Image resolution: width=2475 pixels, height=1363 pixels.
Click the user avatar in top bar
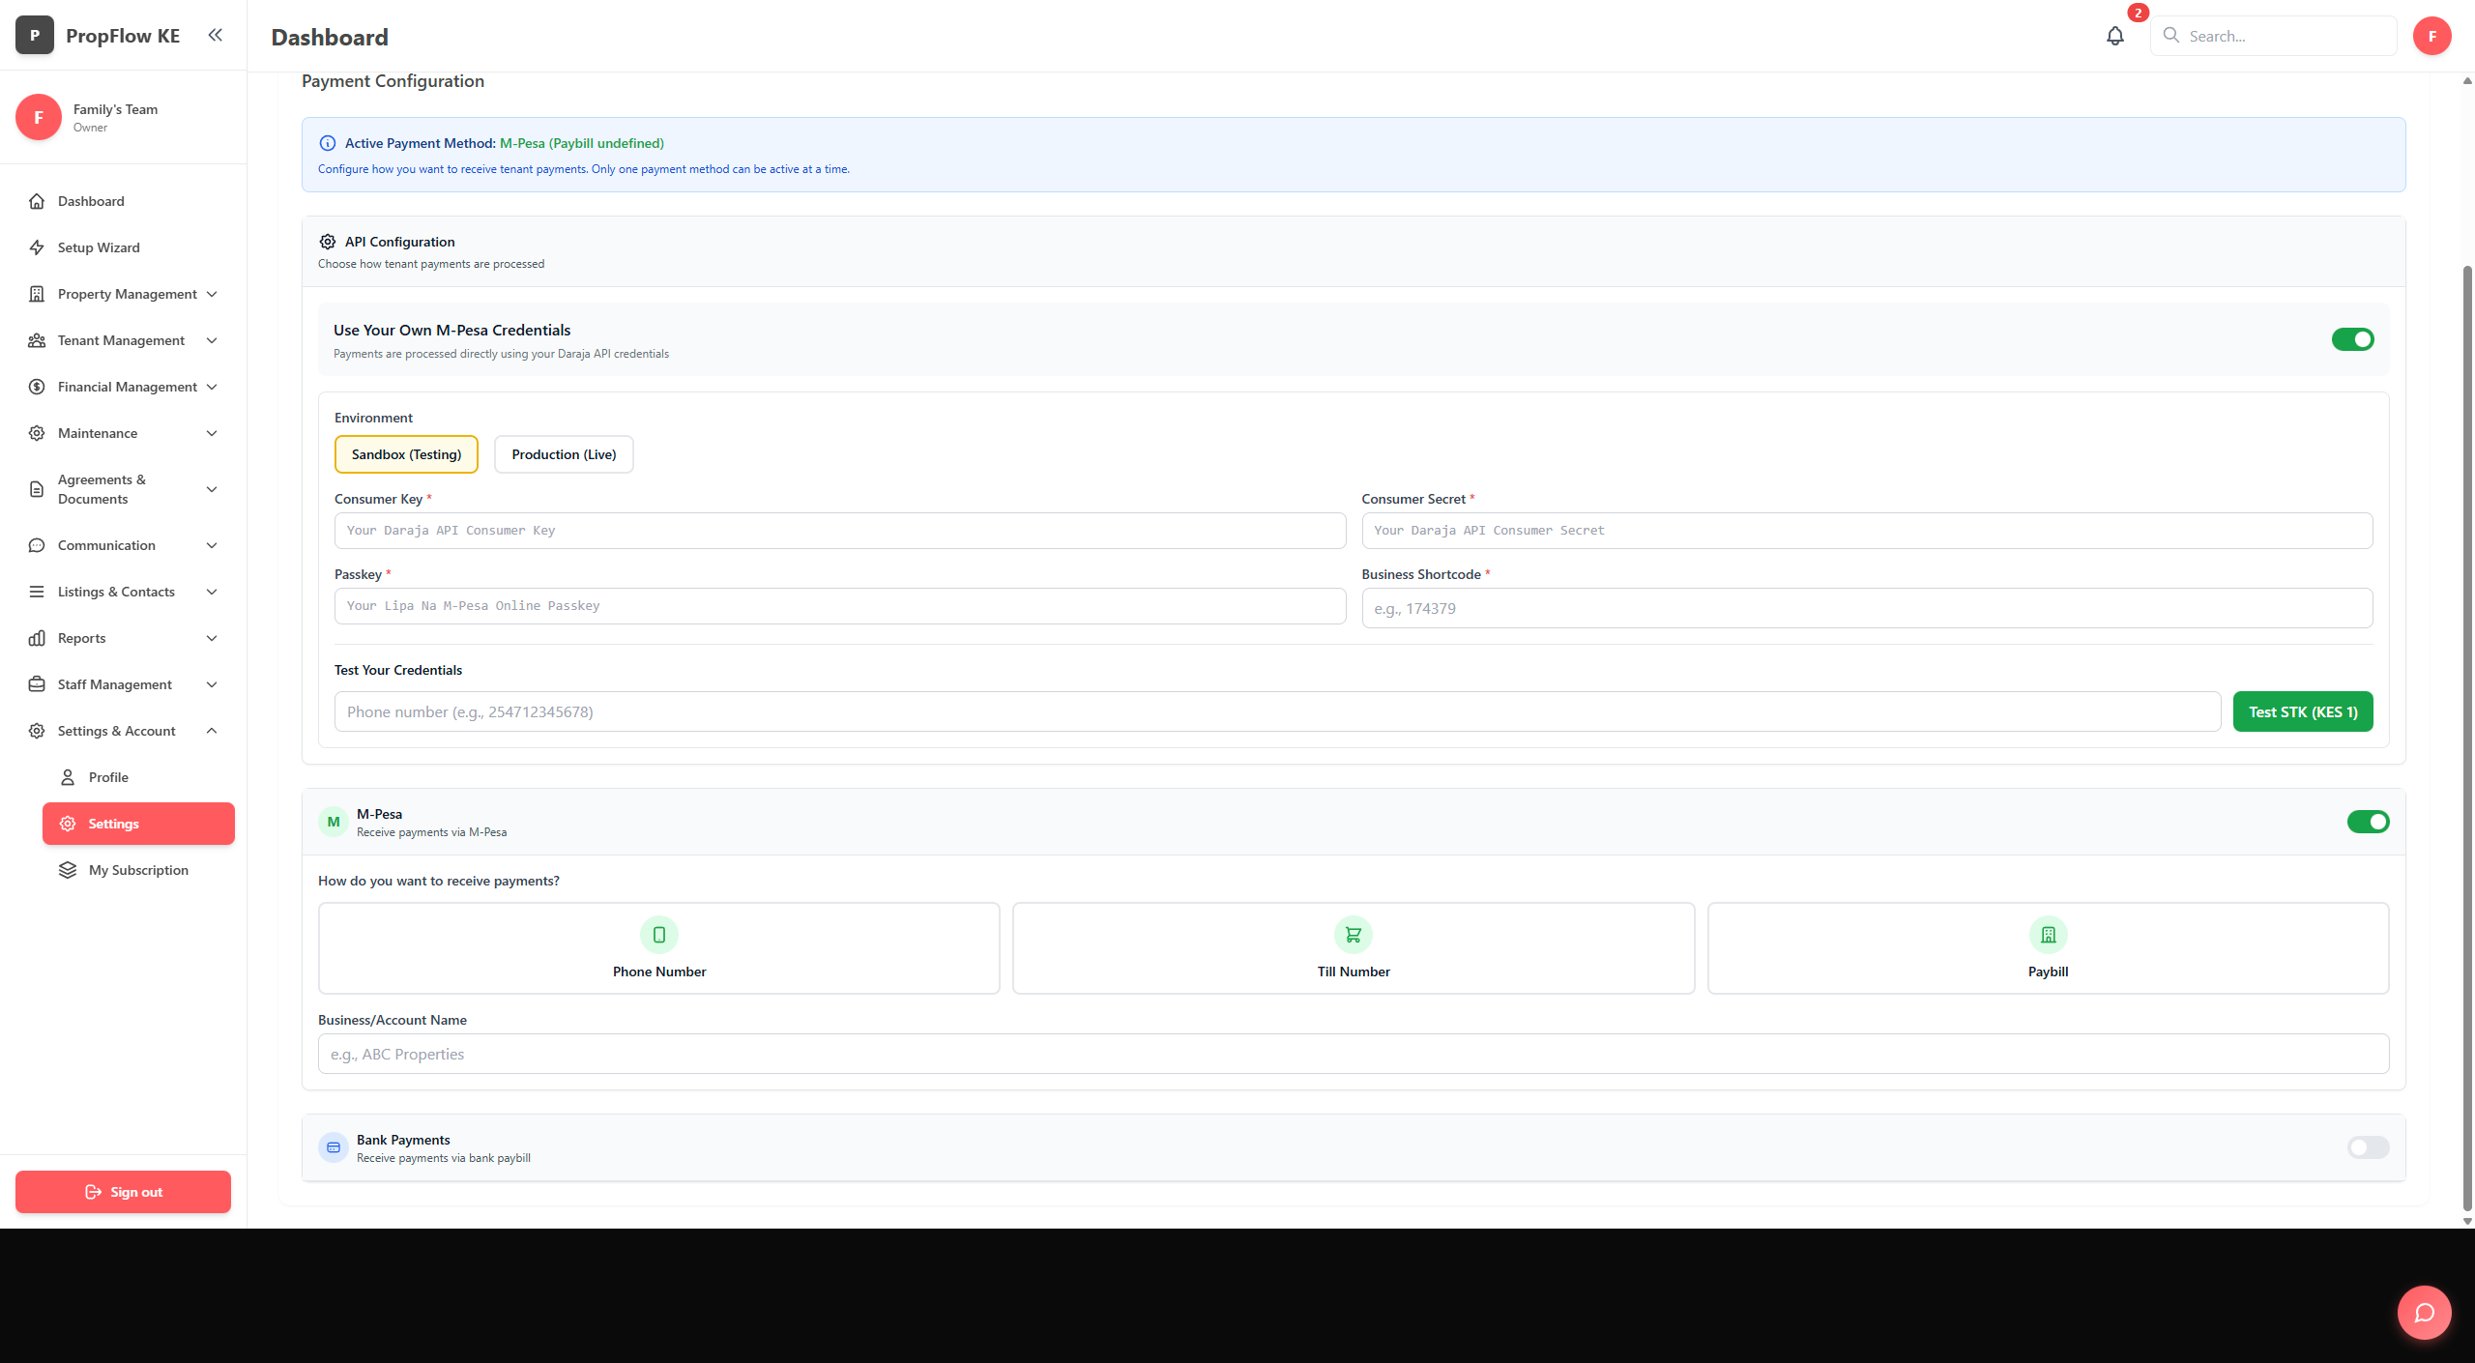point(2431,36)
